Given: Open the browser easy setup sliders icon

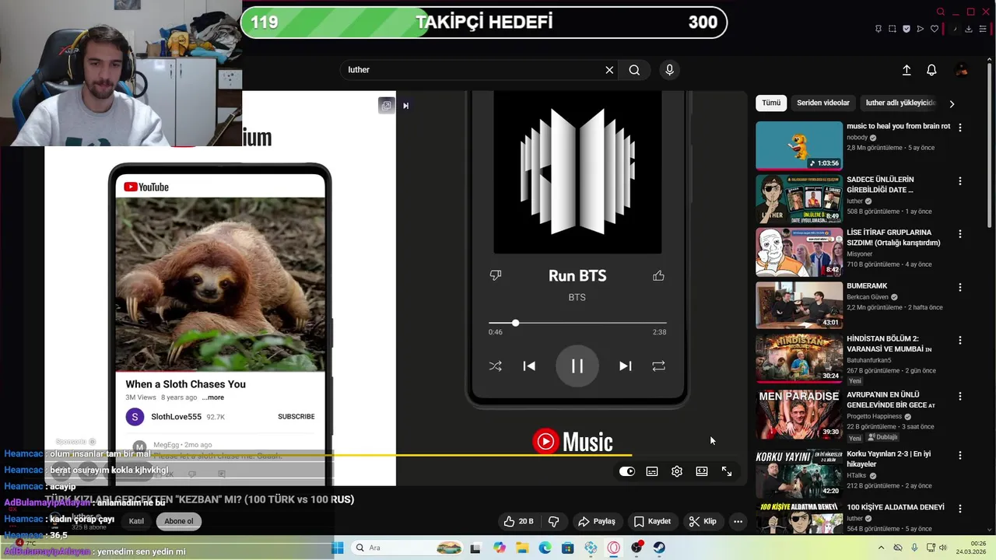Looking at the screenshot, I should coord(983,29).
